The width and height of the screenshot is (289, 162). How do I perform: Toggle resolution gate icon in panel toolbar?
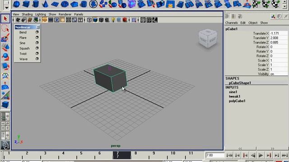[56, 20]
